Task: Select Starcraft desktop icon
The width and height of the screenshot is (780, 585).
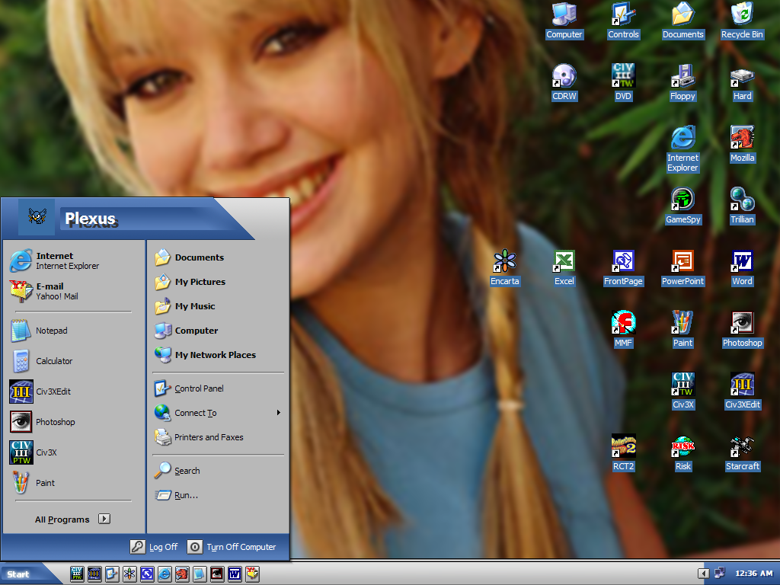Action: tap(742, 452)
